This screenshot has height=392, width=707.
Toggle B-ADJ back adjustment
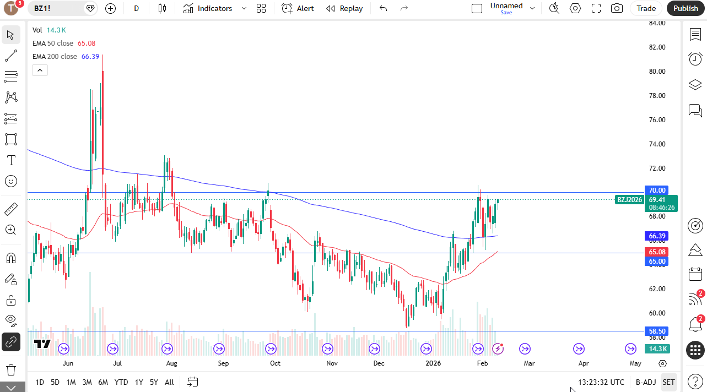click(646, 382)
